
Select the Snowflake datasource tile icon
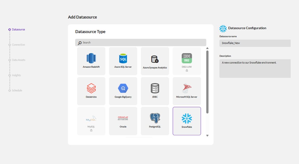(x=187, y=118)
